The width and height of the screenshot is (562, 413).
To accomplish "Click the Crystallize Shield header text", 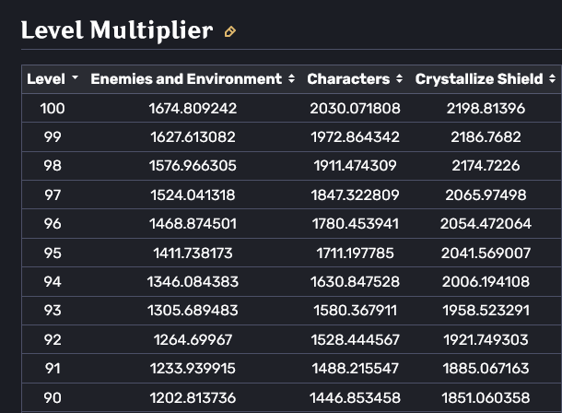I will (x=479, y=79).
